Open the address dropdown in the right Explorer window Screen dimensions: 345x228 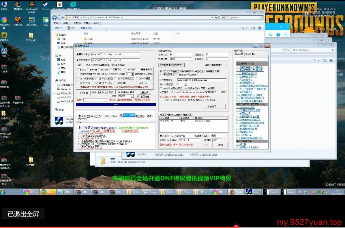[x=283, y=50]
